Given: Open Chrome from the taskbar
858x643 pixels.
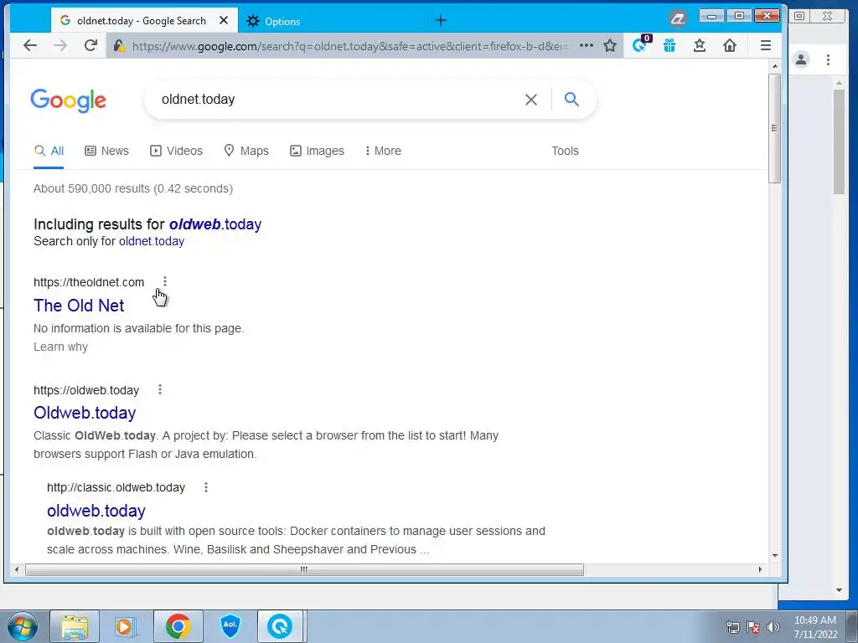Looking at the screenshot, I should pyautogui.click(x=178, y=626).
